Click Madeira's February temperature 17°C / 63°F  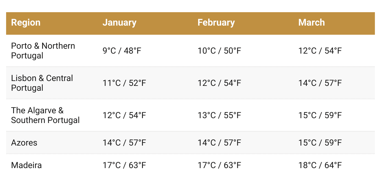(x=219, y=165)
